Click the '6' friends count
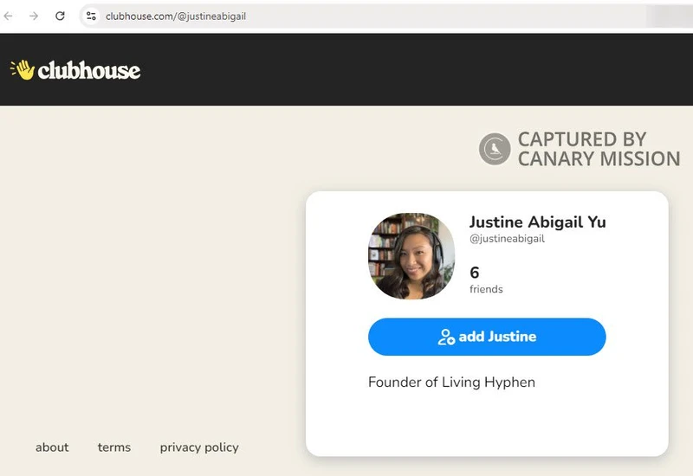 pos(474,273)
